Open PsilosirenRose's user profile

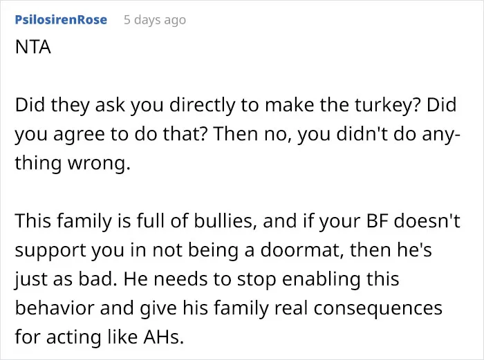point(61,20)
